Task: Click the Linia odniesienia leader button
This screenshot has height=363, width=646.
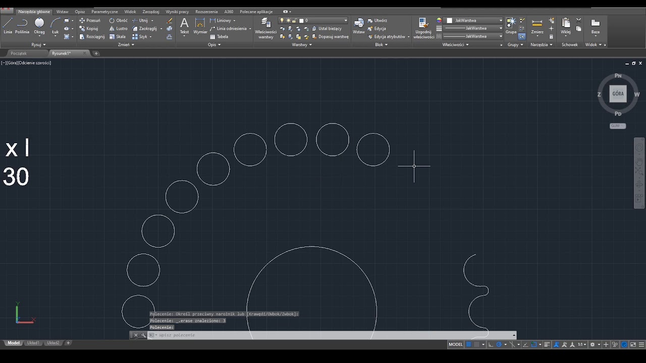Action: (228, 29)
